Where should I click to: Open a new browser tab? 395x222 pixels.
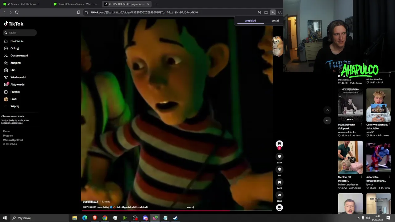click(156, 4)
